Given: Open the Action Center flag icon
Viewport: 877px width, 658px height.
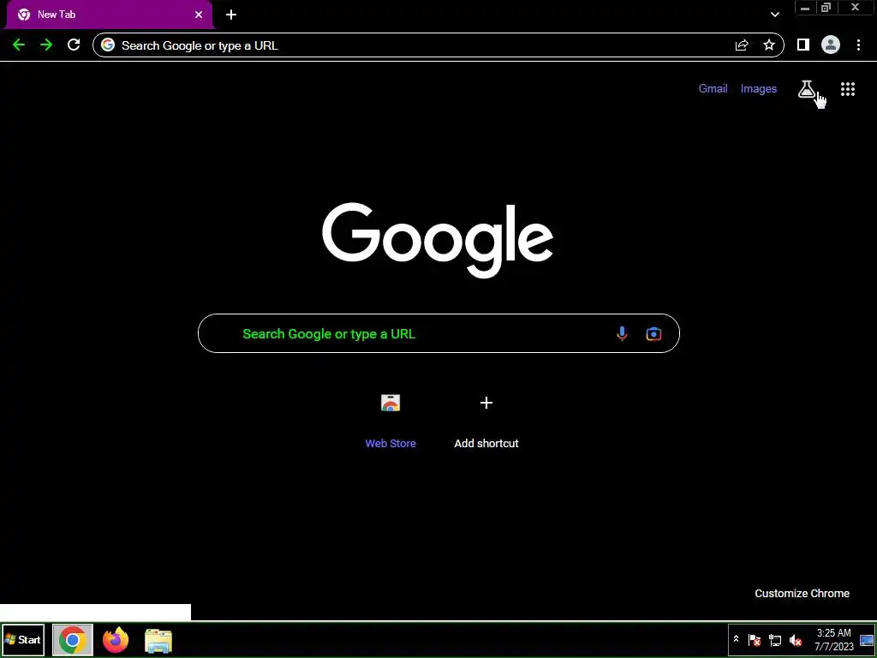Looking at the screenshot, I should [754, 640].
